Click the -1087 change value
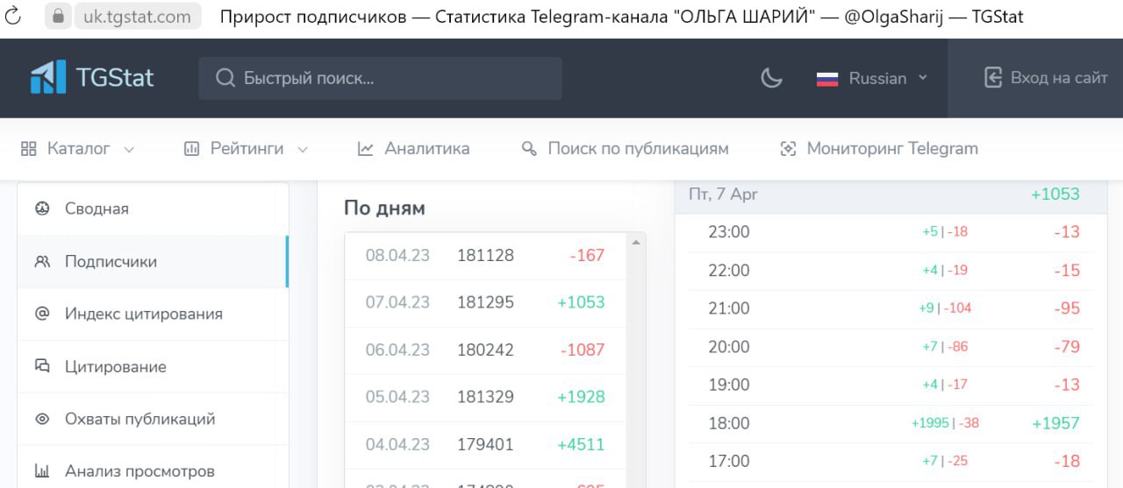Image resolution: width=1123 pixels, height=488 pixels. 583,350
